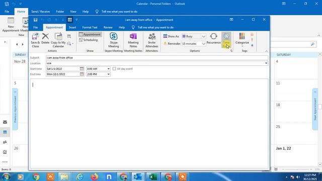This screenshot has width=322, height=181.
Task: Open the Customize Quick Access Toolbar dropdown
Action: [x=76, y=20]
